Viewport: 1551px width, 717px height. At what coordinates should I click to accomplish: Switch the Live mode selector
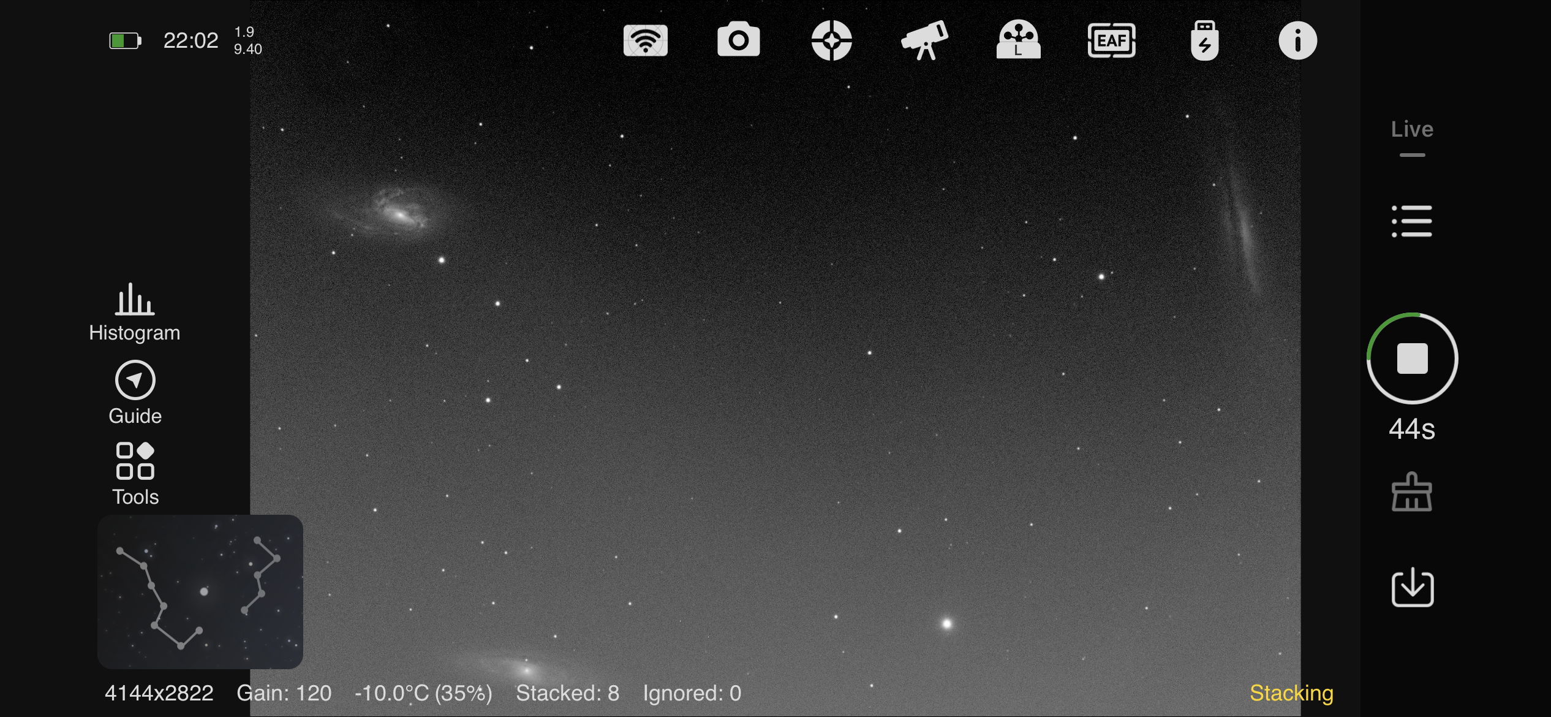tap(1412, 130)
